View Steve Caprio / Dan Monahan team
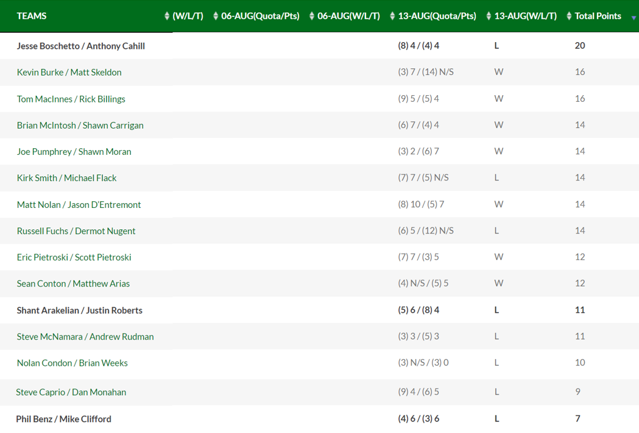Screen dimensions: 639x433 [x=71, y=392]
